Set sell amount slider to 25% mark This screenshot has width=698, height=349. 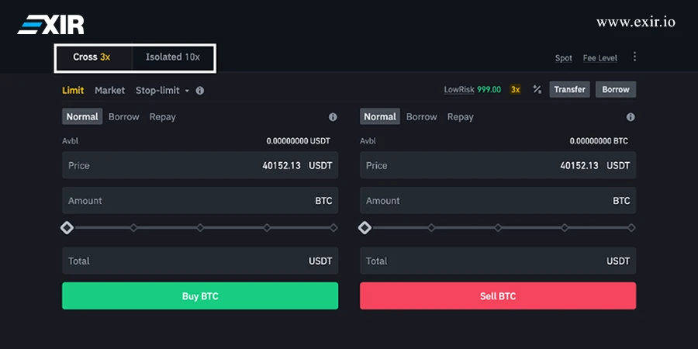coord(431,228)
